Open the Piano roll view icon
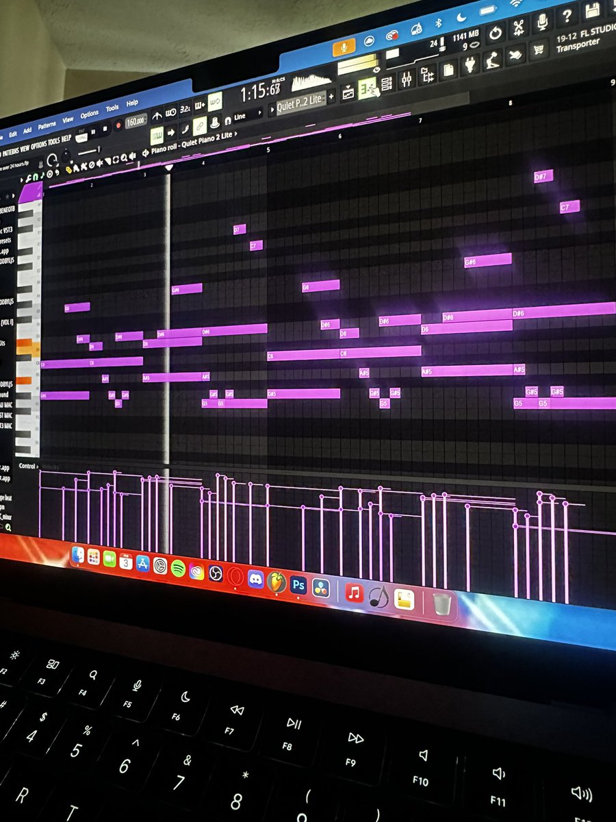Screen dimensions: 616x822 368,88
